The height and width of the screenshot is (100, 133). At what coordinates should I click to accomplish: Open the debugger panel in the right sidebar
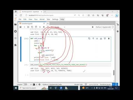point(118,31)
